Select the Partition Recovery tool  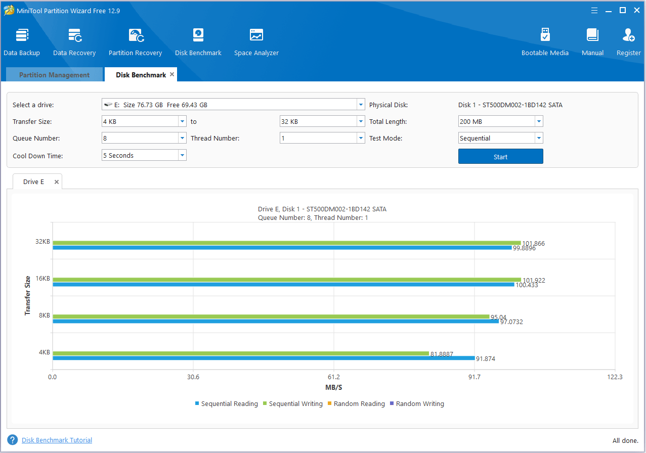pyautogui.click(x=135, y=40)
